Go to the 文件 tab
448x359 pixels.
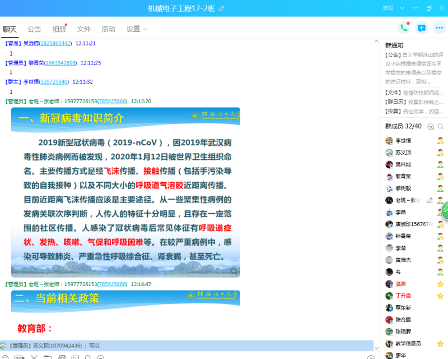[x=83, y=29]
